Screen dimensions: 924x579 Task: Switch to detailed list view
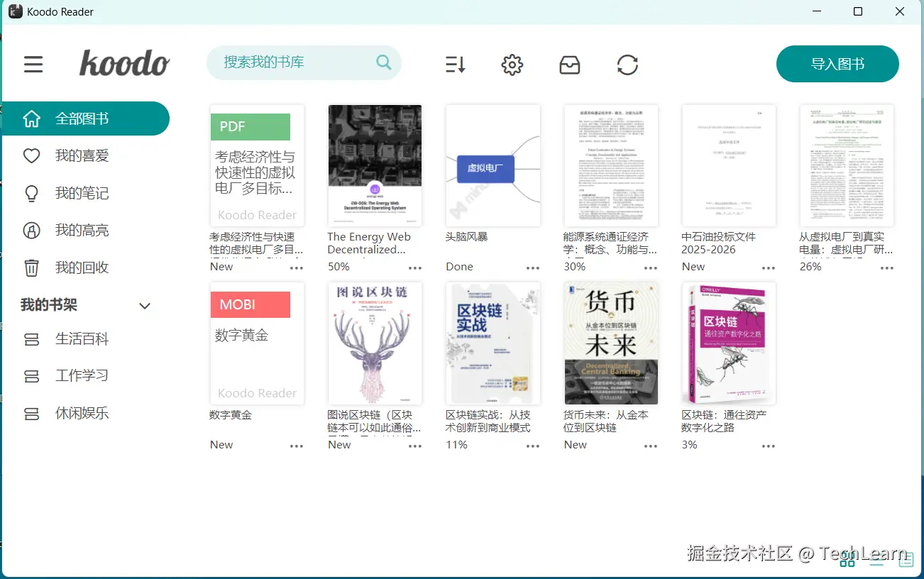[906, 561]
